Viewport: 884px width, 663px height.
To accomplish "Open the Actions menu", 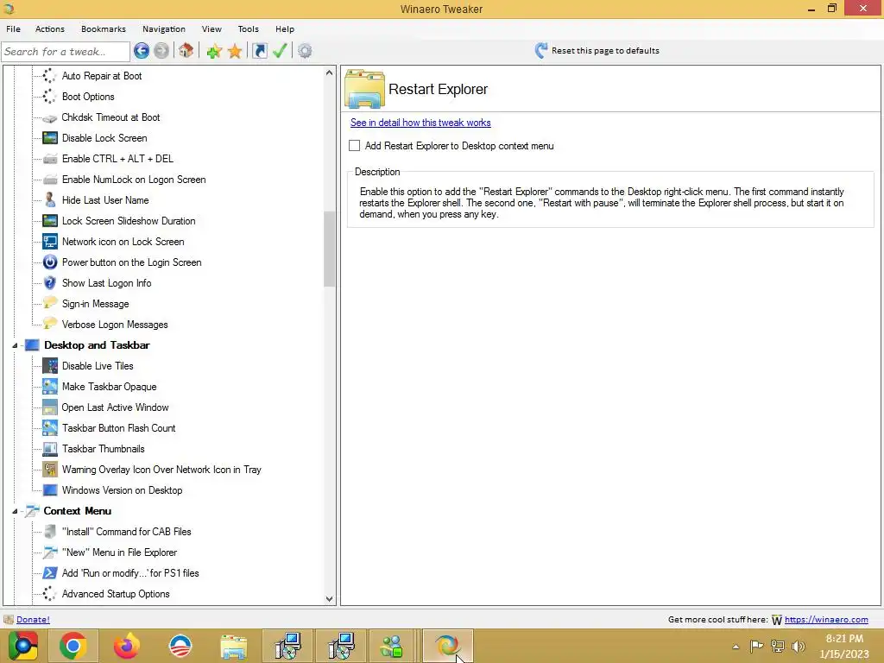I will [49, 28].
